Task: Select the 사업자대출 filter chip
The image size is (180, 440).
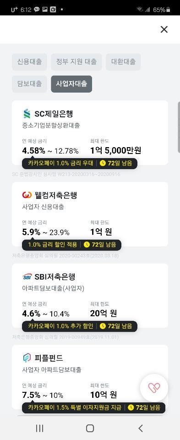Action: pyautogui.click(x=71, y=83)
